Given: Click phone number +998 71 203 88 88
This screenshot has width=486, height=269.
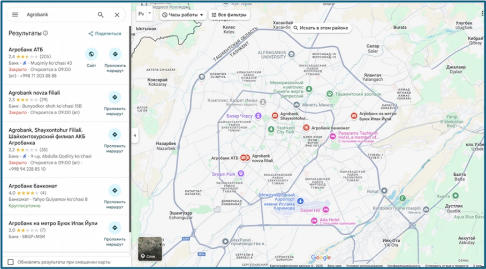Looking at the screenshot, I should (38, 76).
